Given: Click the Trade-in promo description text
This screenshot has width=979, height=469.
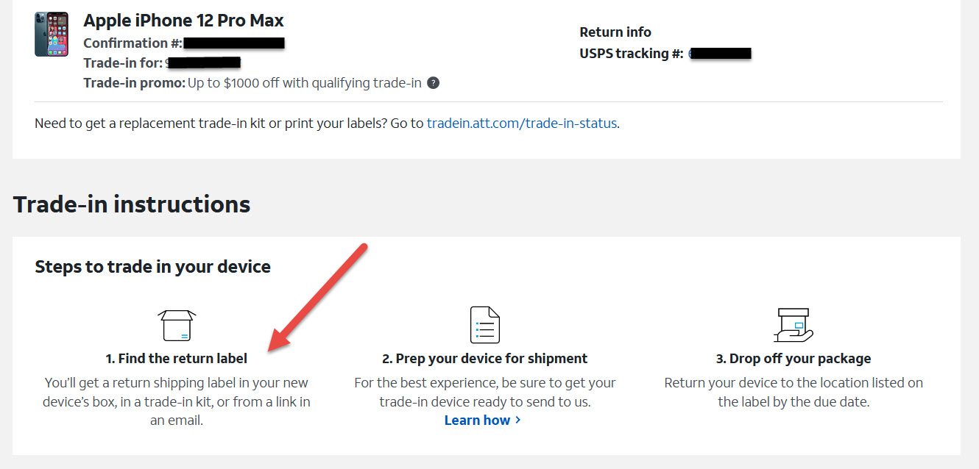Looking at the screenshot, I should [305, 83].
